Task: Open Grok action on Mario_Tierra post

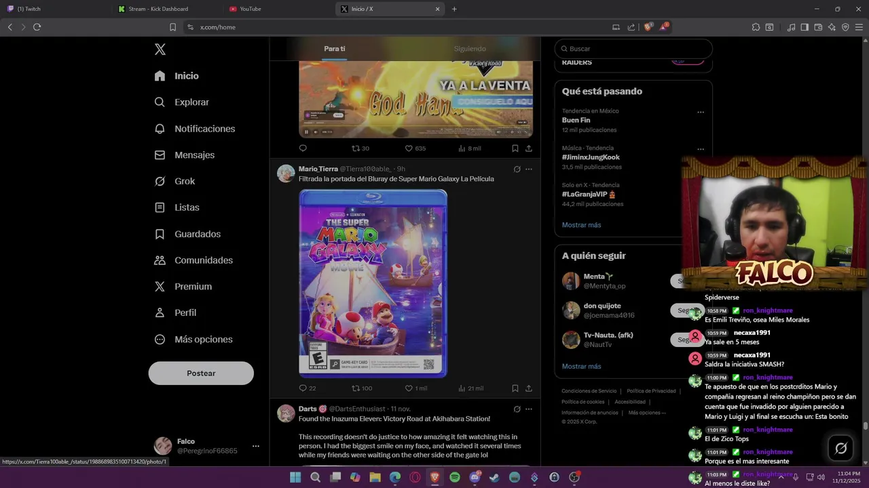Action: click(517, 169)
